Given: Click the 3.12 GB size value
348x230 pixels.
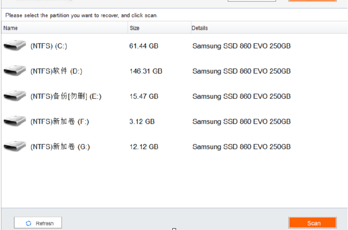Looking at the screenshot, I should click(x=142, y=121).
